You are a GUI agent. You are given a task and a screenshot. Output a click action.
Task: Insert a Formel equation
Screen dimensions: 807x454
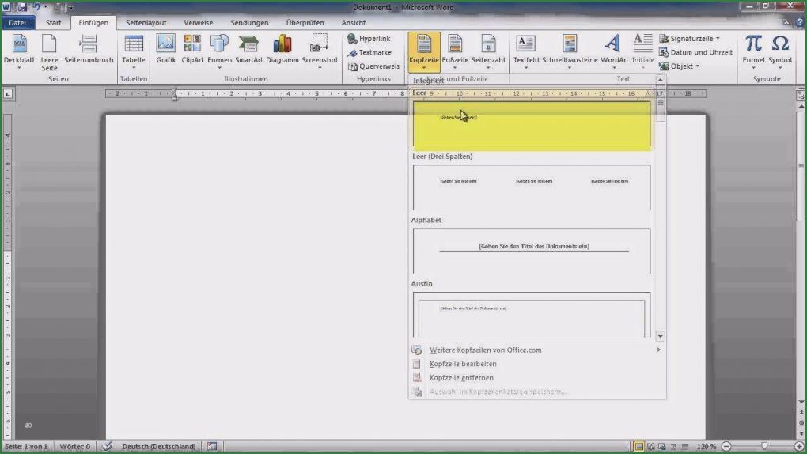coord(753,49)
